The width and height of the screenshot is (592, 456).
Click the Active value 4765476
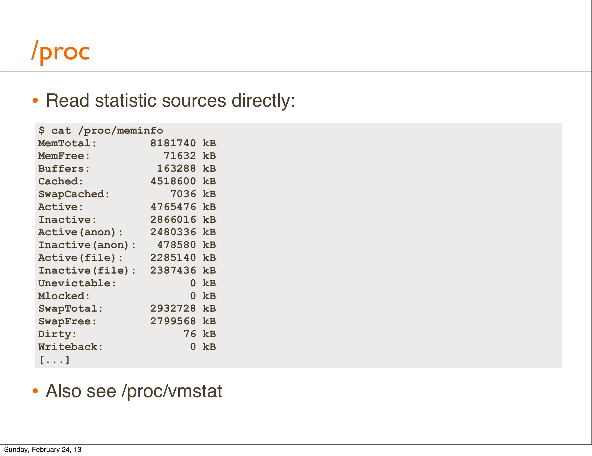pos(173,207)
